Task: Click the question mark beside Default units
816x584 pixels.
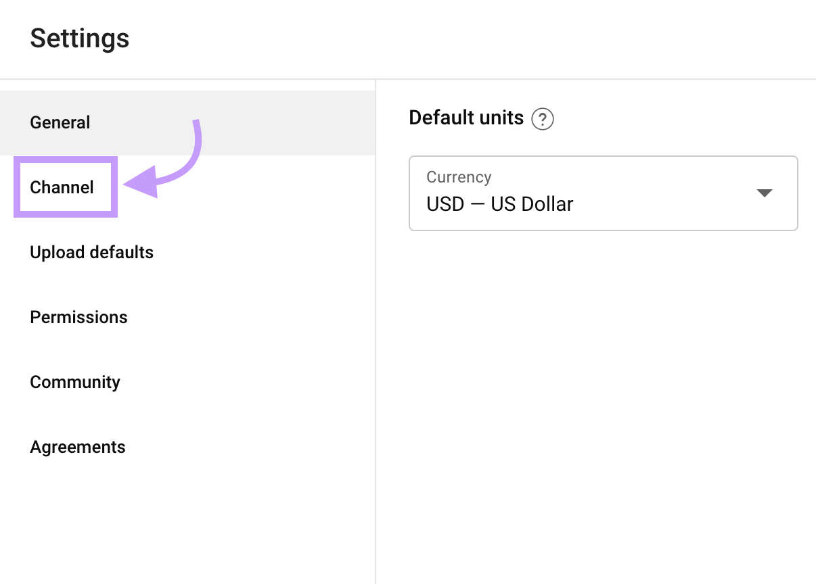Action: tap(543, 118)
